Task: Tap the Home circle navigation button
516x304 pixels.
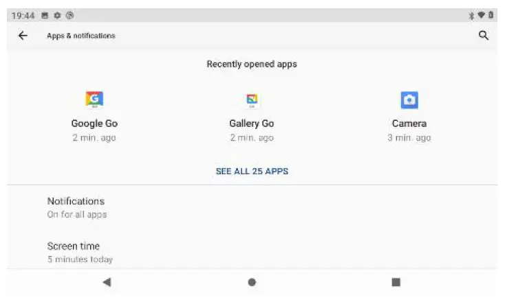Action: tap(252, 282)
